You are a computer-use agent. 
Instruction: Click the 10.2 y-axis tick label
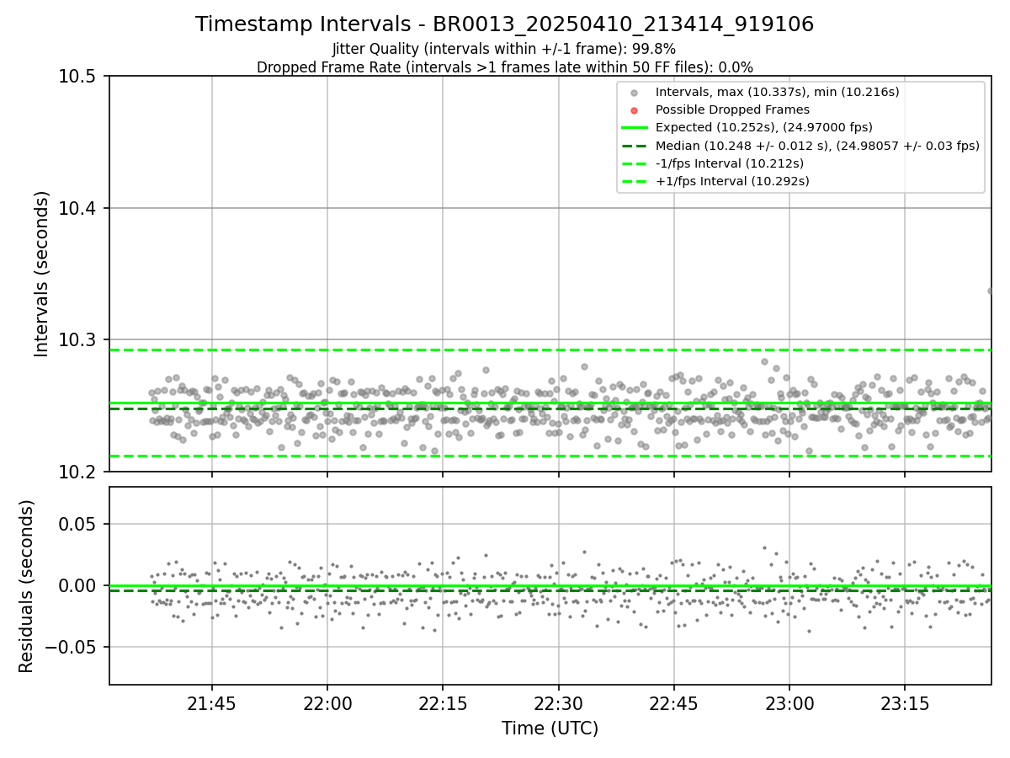pyautogui.click(x=80, y=472)
